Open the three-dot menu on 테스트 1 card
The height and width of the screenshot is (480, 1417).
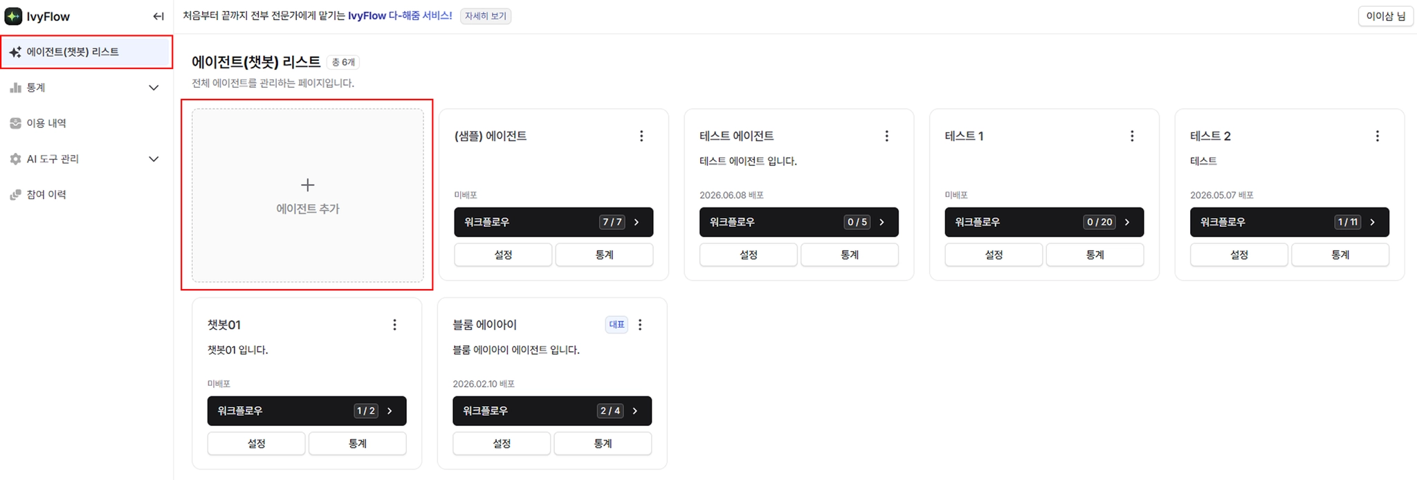point(1132,136)
